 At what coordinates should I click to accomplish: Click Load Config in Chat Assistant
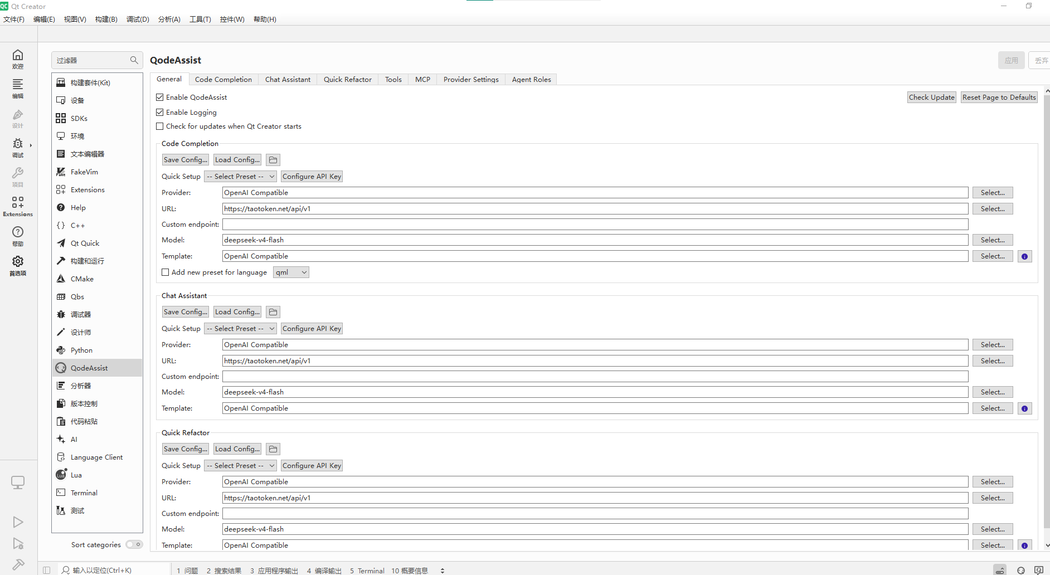pos(237,312)
